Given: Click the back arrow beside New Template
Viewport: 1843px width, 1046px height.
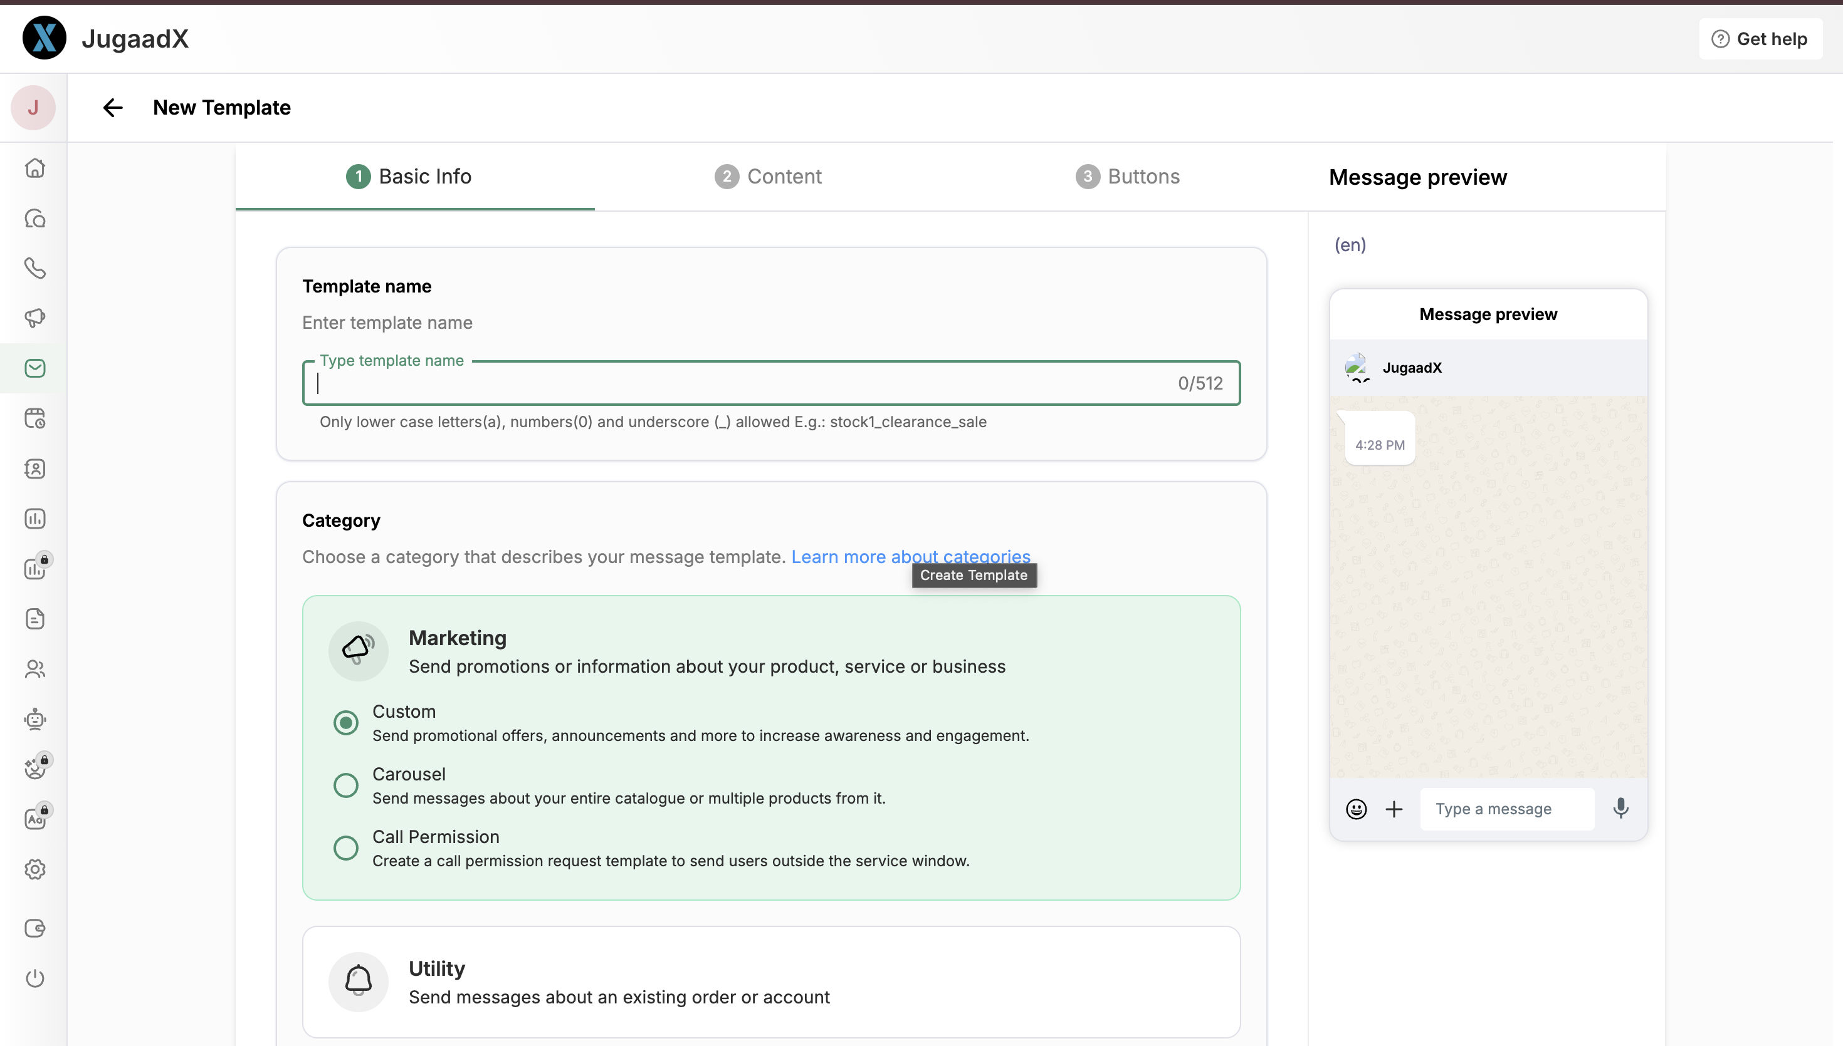Looking at the screenshot, I should pyautogui.click(x=113, y=108).
